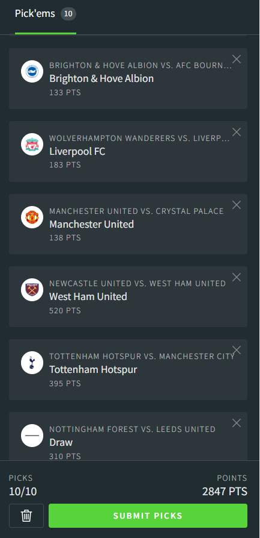Click the Brighton & Hove Albion club crest
Image resolution: width=260 pixels, height=538 pixels.
click(32, 71)
